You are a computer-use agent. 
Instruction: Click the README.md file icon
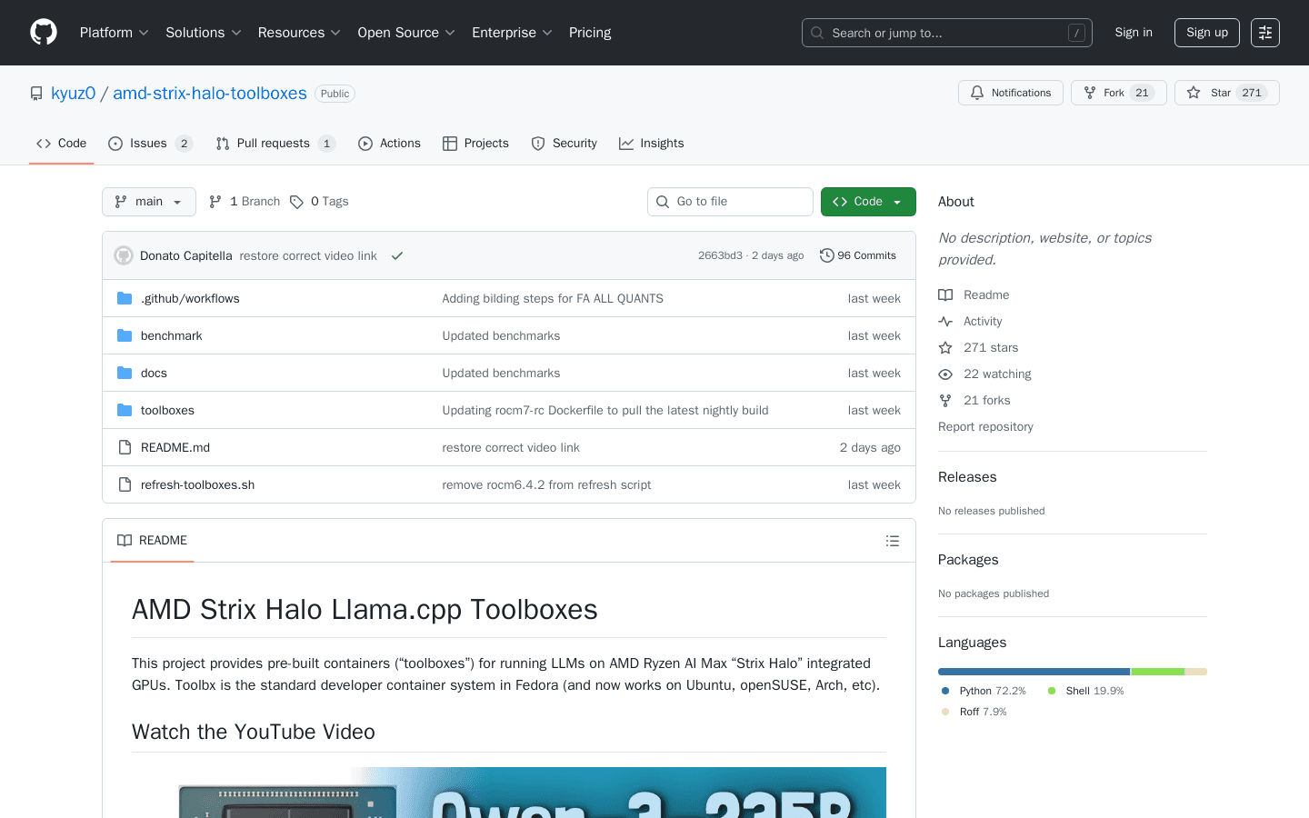pyautogui.click(x=124, y=447)
